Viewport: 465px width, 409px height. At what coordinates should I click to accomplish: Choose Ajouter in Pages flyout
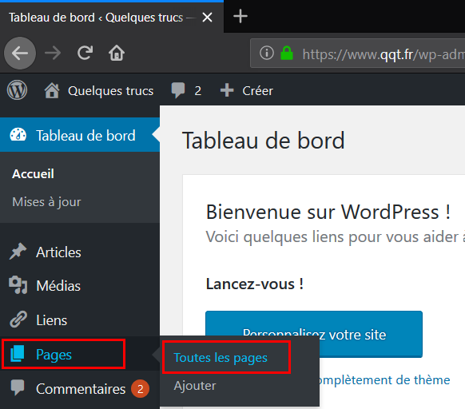(195, 386)
